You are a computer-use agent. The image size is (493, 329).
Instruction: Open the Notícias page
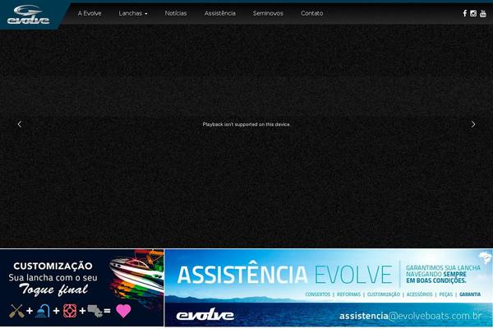point(176,13)
